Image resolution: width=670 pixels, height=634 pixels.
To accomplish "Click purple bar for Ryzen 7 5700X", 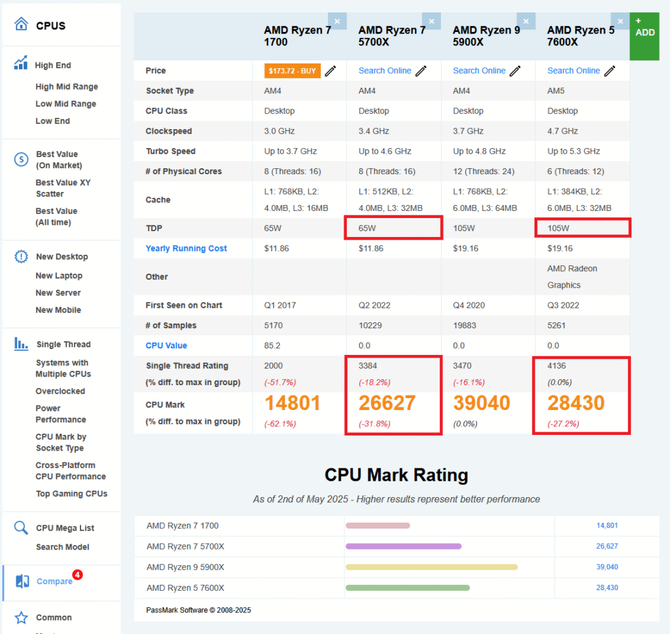I will (x=403, y=546).
